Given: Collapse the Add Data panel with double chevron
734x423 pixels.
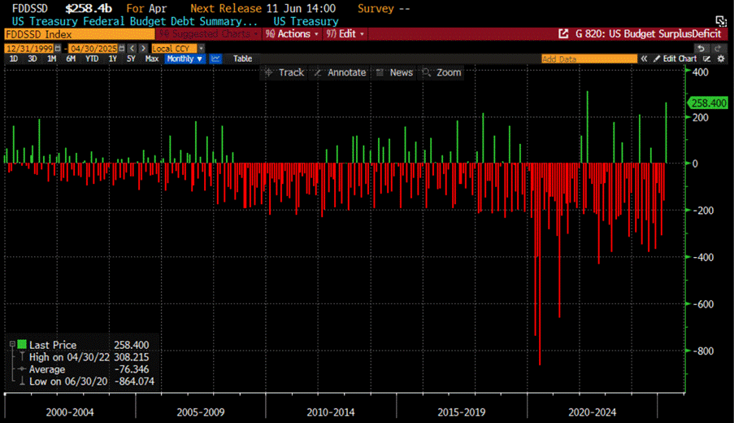Looking at the screenshot, I should (x=644, y=59).
